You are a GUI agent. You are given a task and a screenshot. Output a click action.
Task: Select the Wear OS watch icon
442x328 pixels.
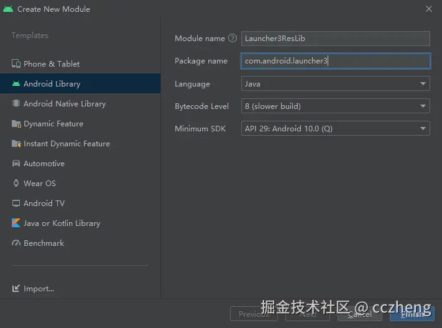pyautogui.click(x=16, y=183)
